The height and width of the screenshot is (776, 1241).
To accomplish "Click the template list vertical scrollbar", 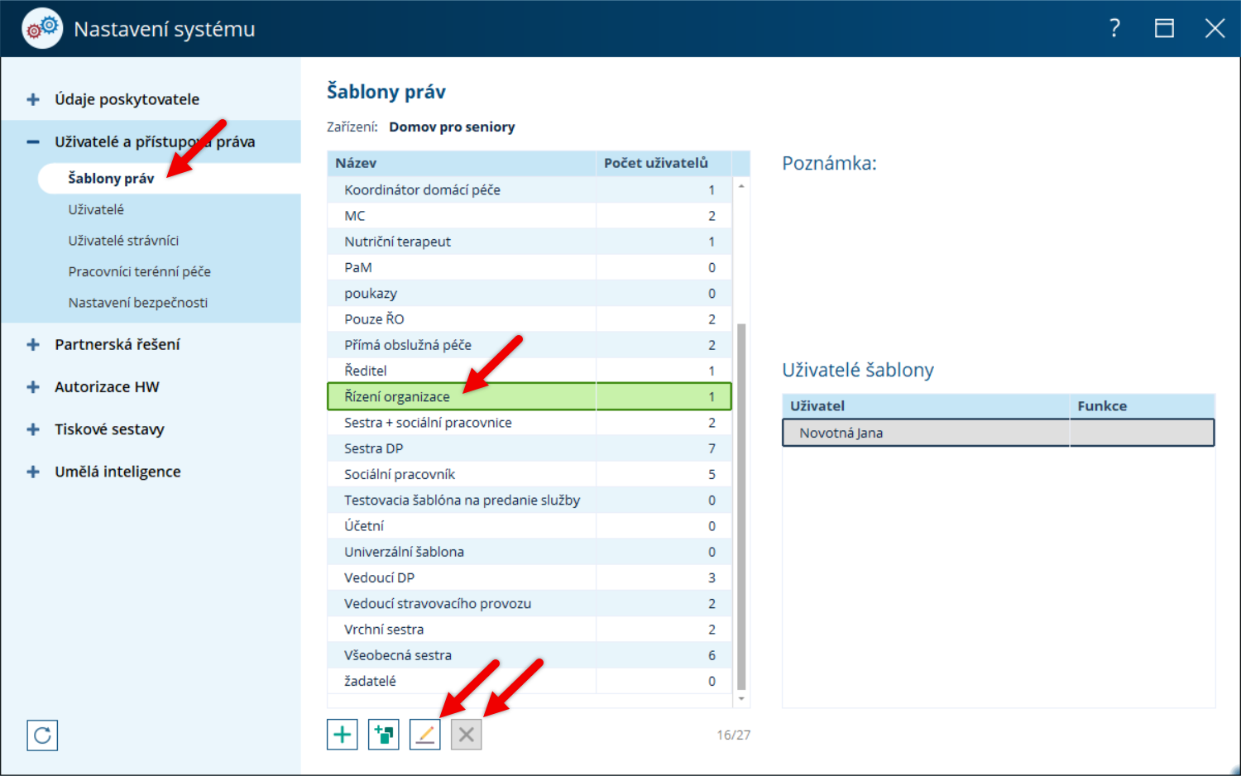I will point(741,506).
